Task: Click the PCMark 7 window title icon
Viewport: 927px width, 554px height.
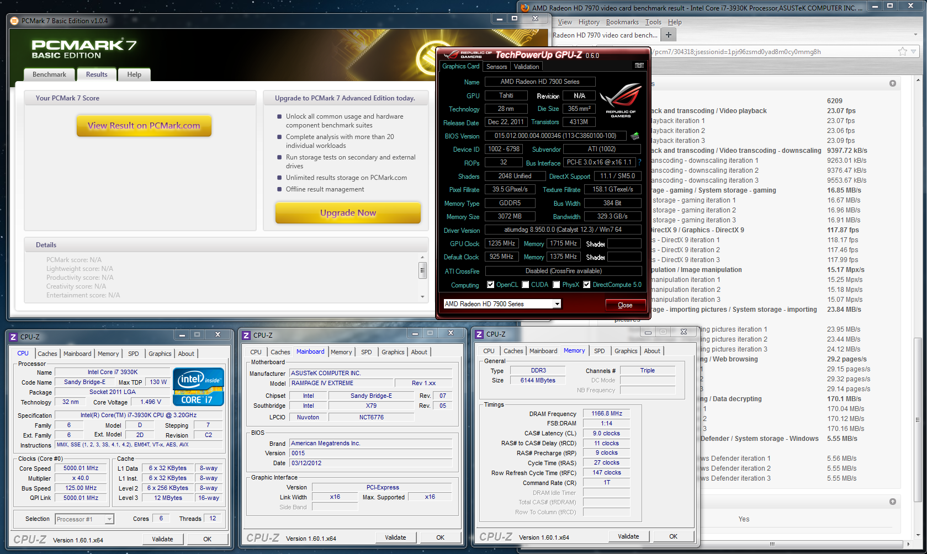Action: [x=15, y=21]
